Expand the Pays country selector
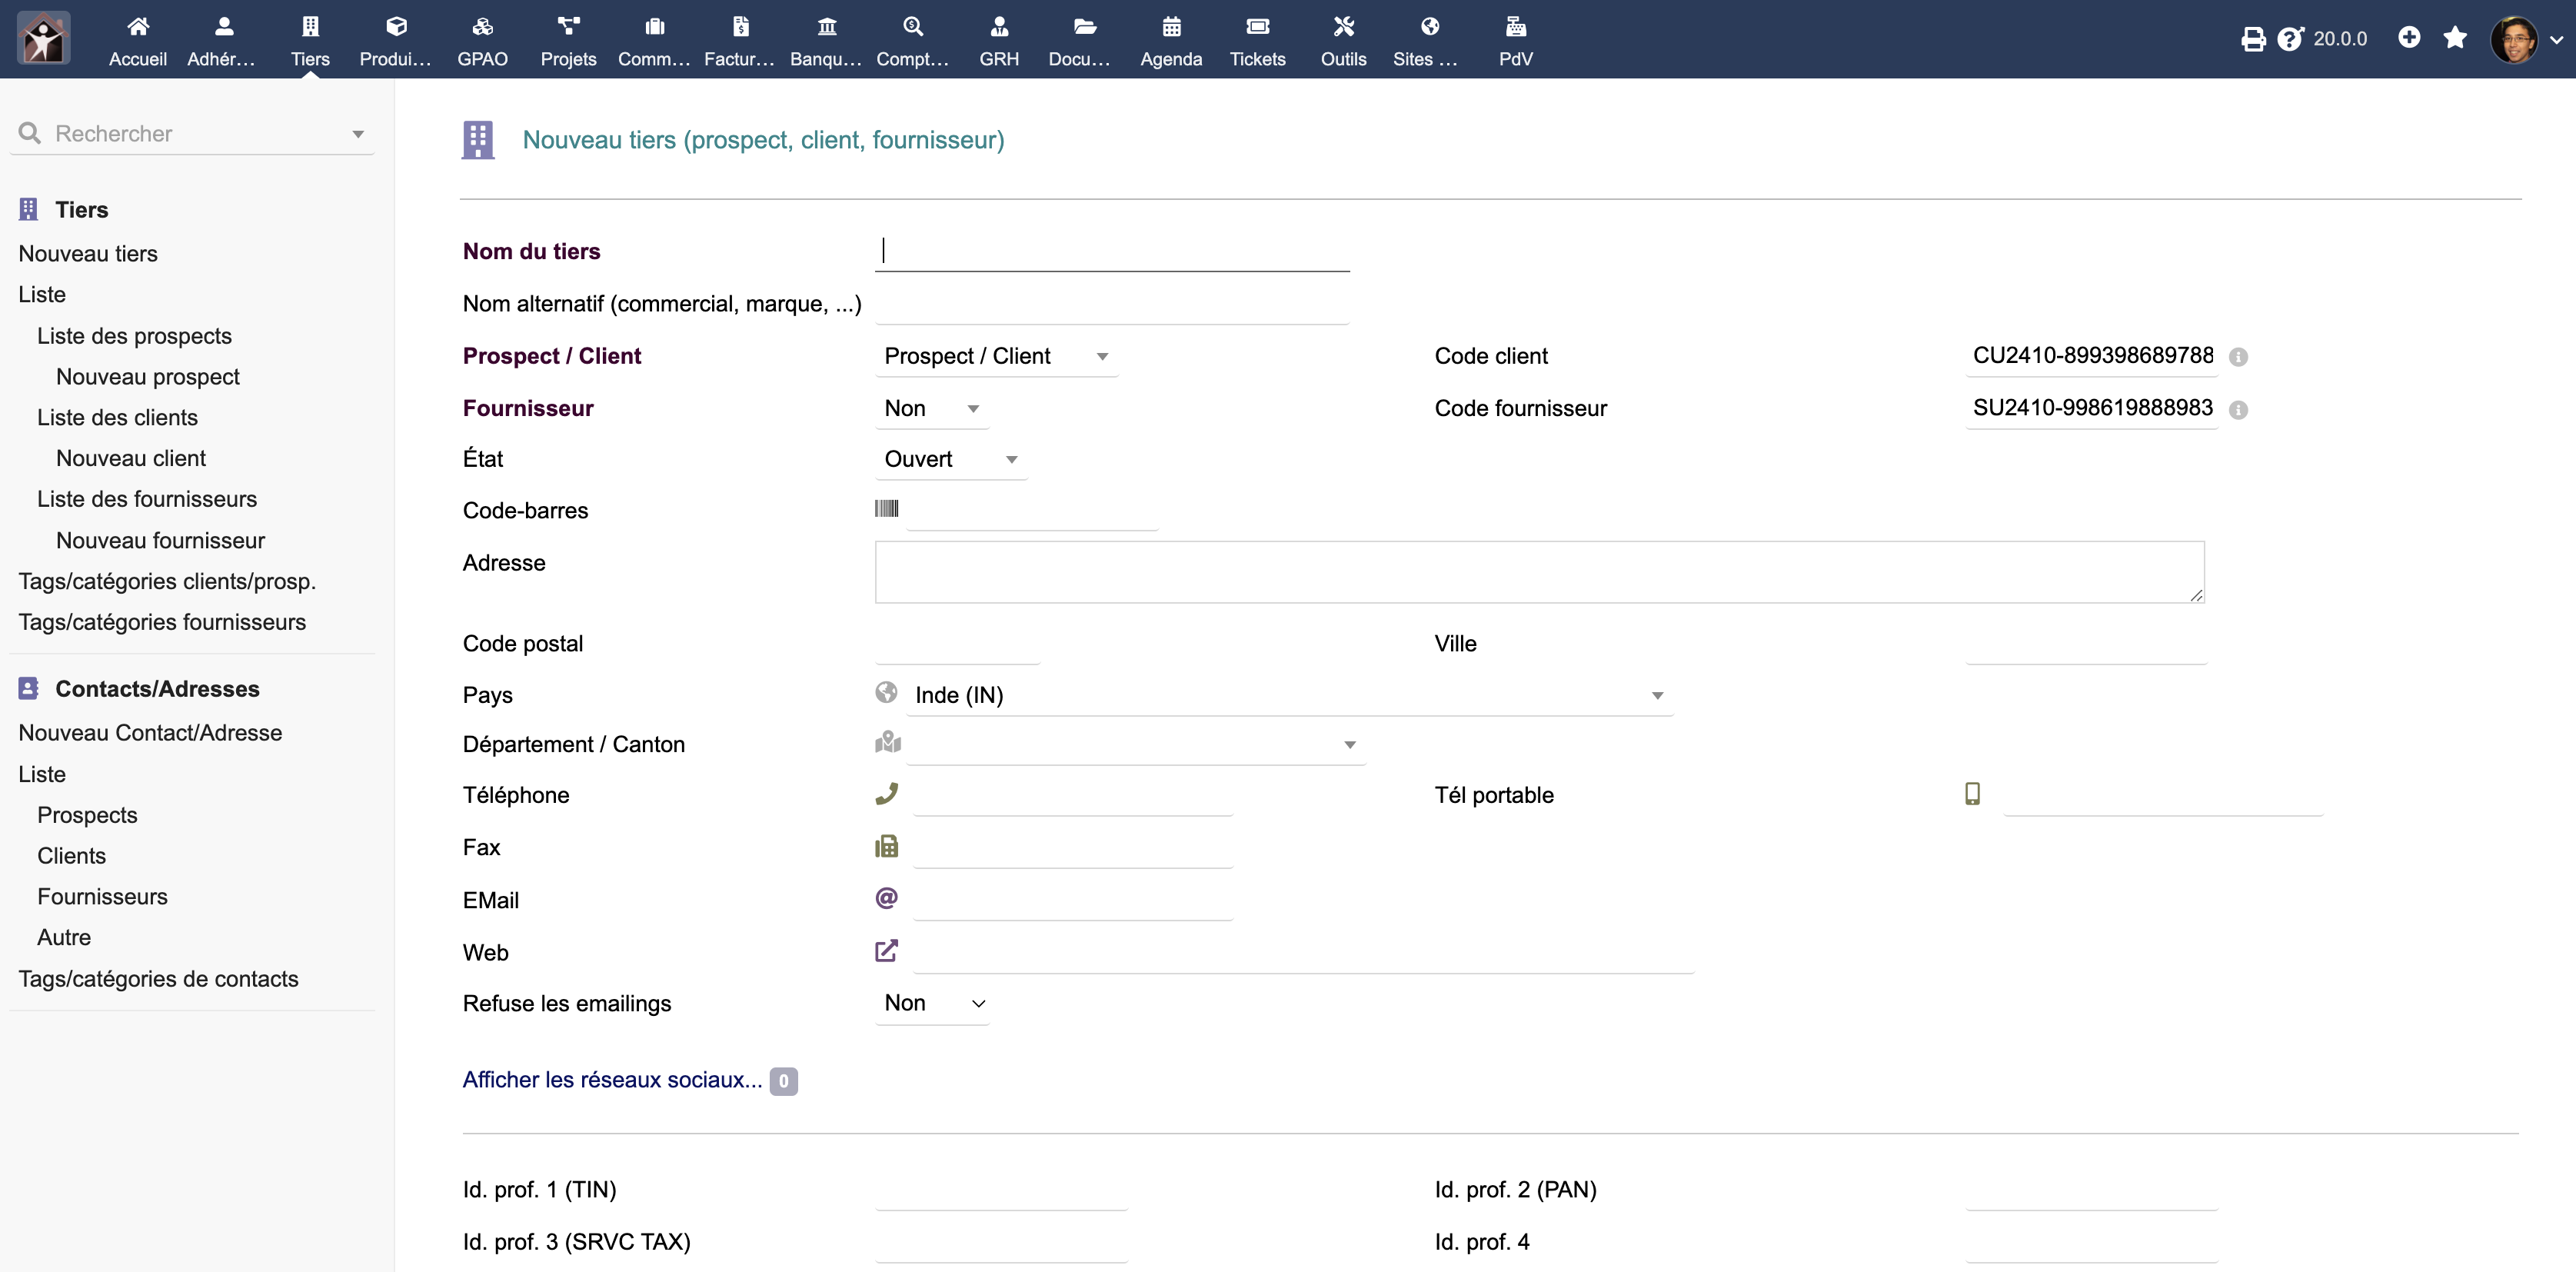This screenshot has width=2576, height=1272. click(1288, 695)
